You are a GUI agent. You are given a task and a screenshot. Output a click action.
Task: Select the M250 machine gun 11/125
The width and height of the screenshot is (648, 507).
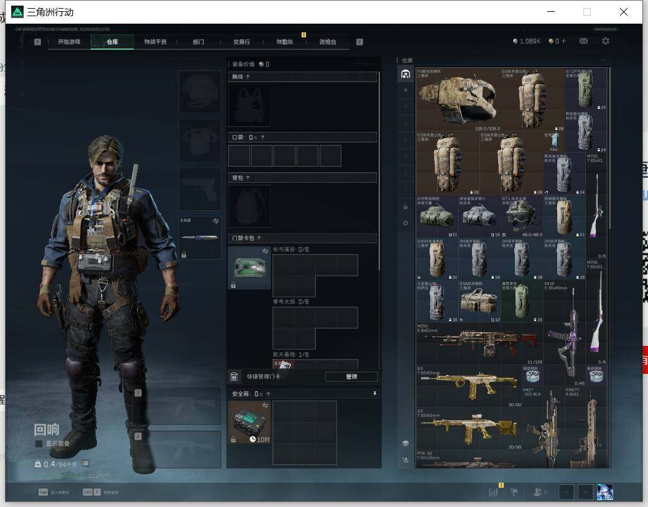point(479,343)
